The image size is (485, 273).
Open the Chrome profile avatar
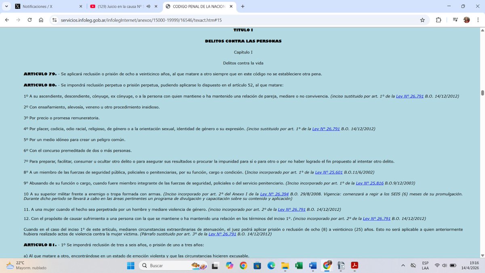[x=467, y=19]
